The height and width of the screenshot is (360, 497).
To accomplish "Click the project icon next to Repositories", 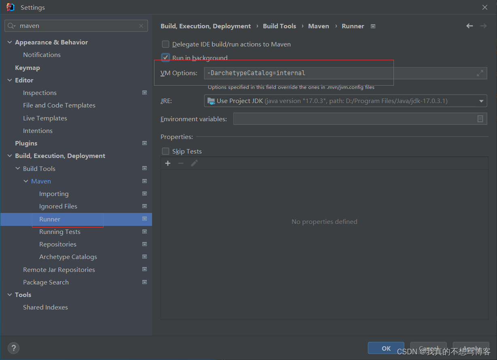I will [x=144, y=244].
